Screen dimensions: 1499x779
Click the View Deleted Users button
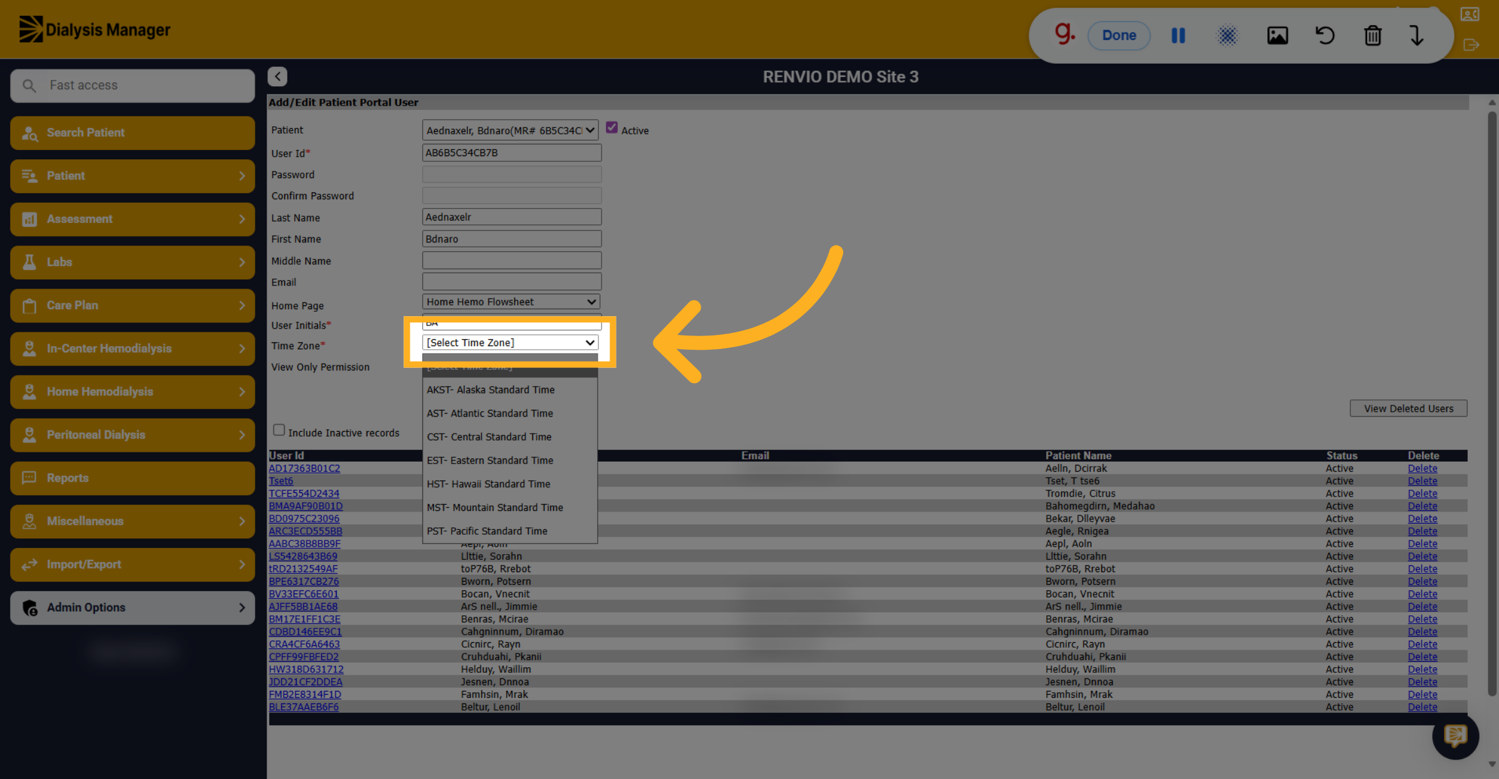(1408, 409)
